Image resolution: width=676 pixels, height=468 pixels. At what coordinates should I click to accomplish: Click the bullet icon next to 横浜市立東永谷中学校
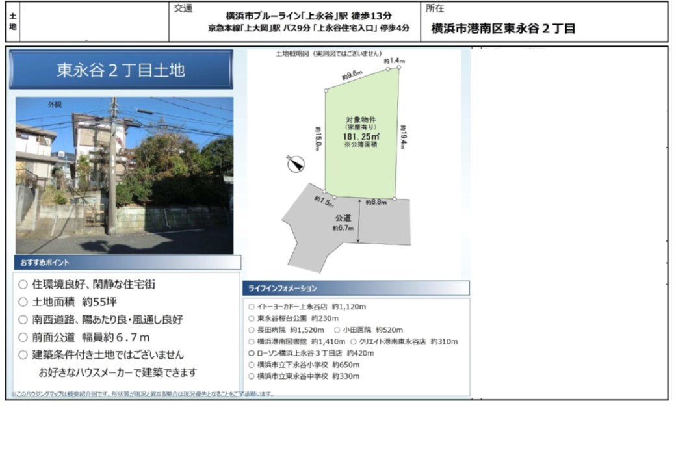[x=252, y=376]
